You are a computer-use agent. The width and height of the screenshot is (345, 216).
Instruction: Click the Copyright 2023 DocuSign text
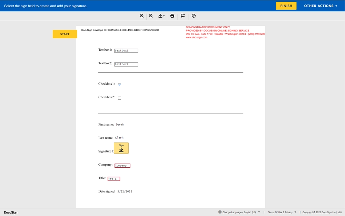(x=319, y=212)
